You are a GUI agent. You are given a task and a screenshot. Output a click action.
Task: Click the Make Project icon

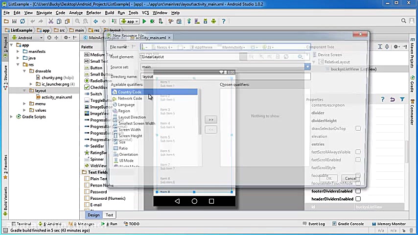(114, 22)
